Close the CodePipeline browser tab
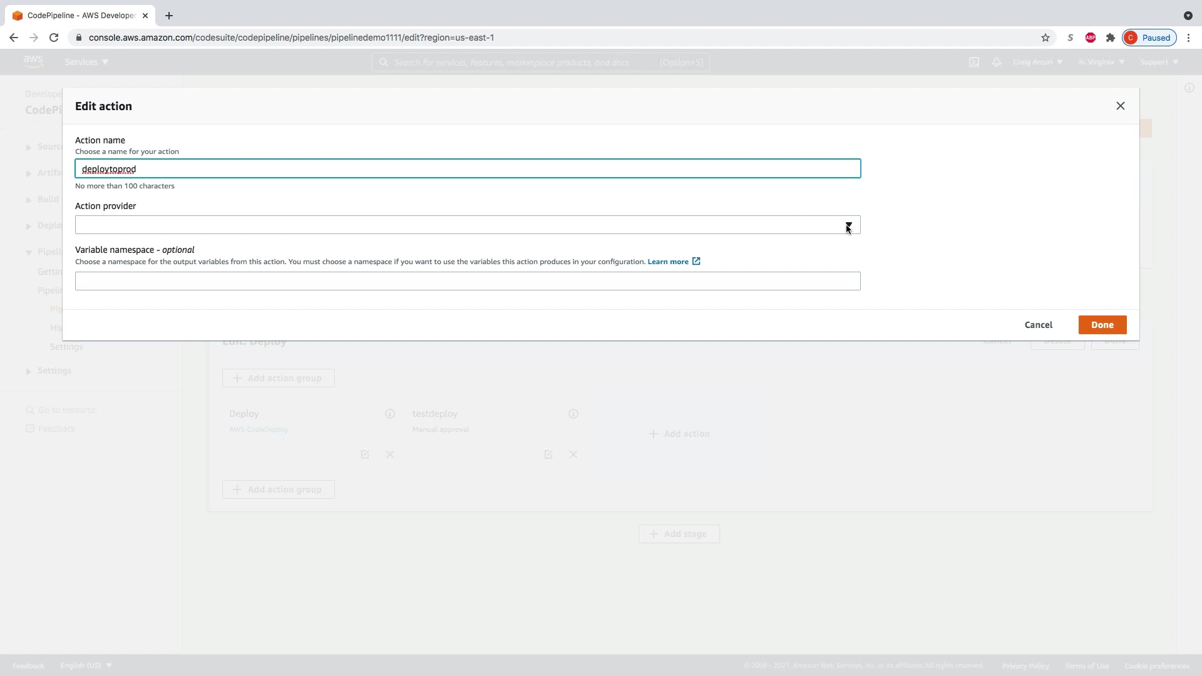 [x=145, y=16]
